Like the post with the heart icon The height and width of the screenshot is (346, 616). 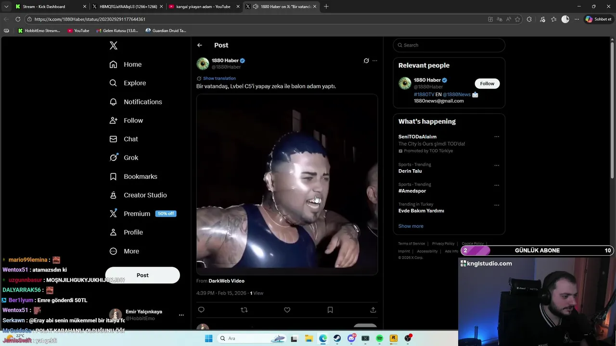pyautogui.click(x=287, y=310)
